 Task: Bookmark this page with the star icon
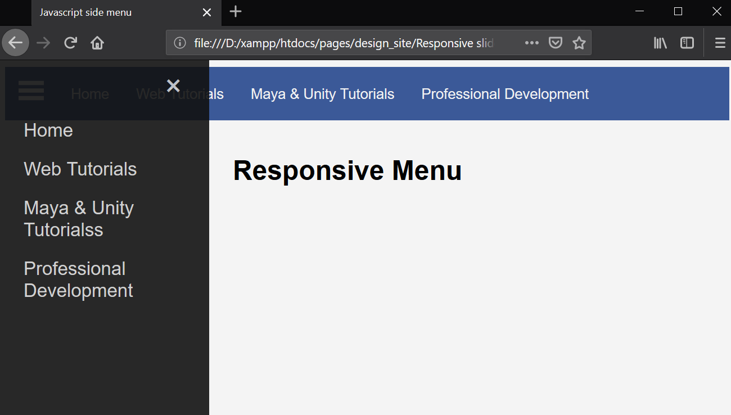[x=579, y=42]
